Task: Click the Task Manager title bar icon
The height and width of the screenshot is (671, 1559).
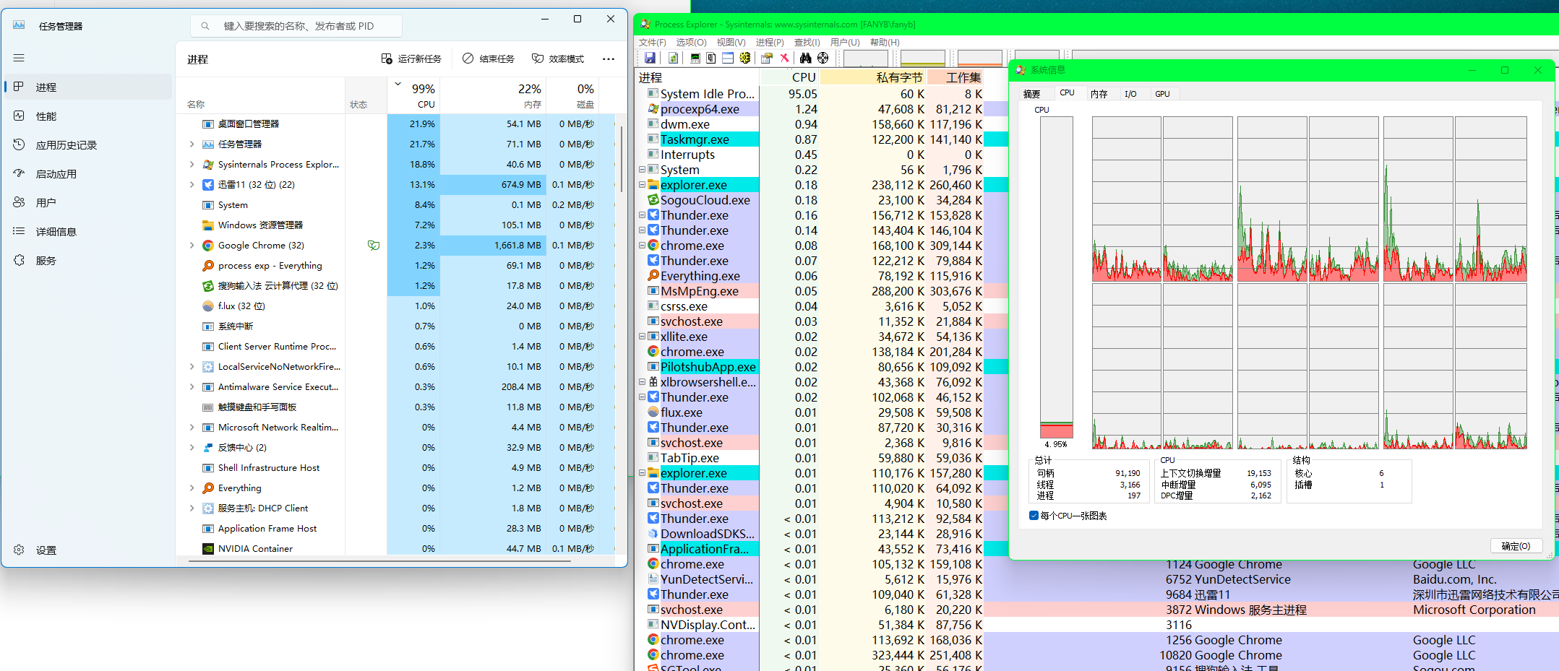Action: point(19,25)
